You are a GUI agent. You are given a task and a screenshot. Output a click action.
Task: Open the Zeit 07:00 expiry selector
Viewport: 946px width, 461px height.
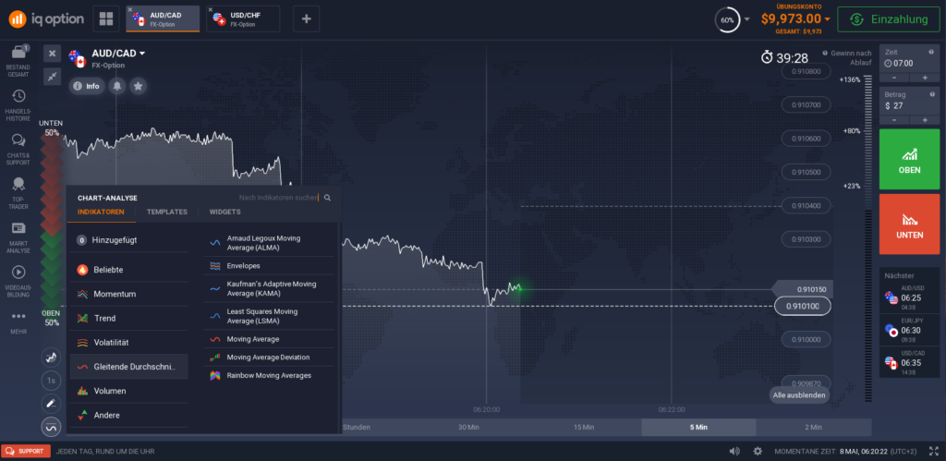[x=909, y=58]
